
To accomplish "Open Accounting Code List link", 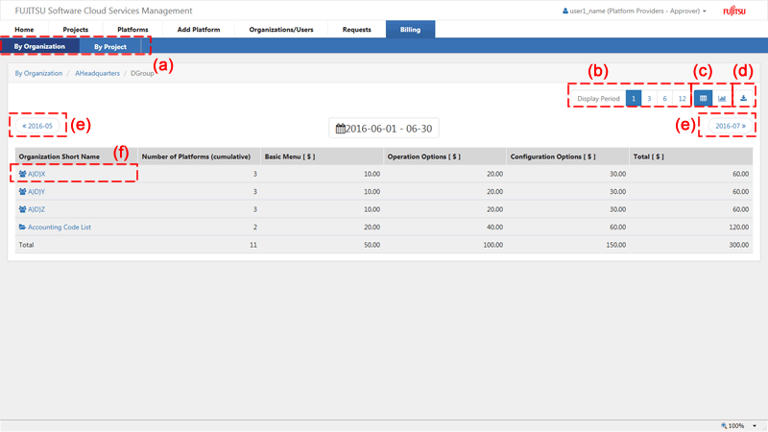I will 60,227.
